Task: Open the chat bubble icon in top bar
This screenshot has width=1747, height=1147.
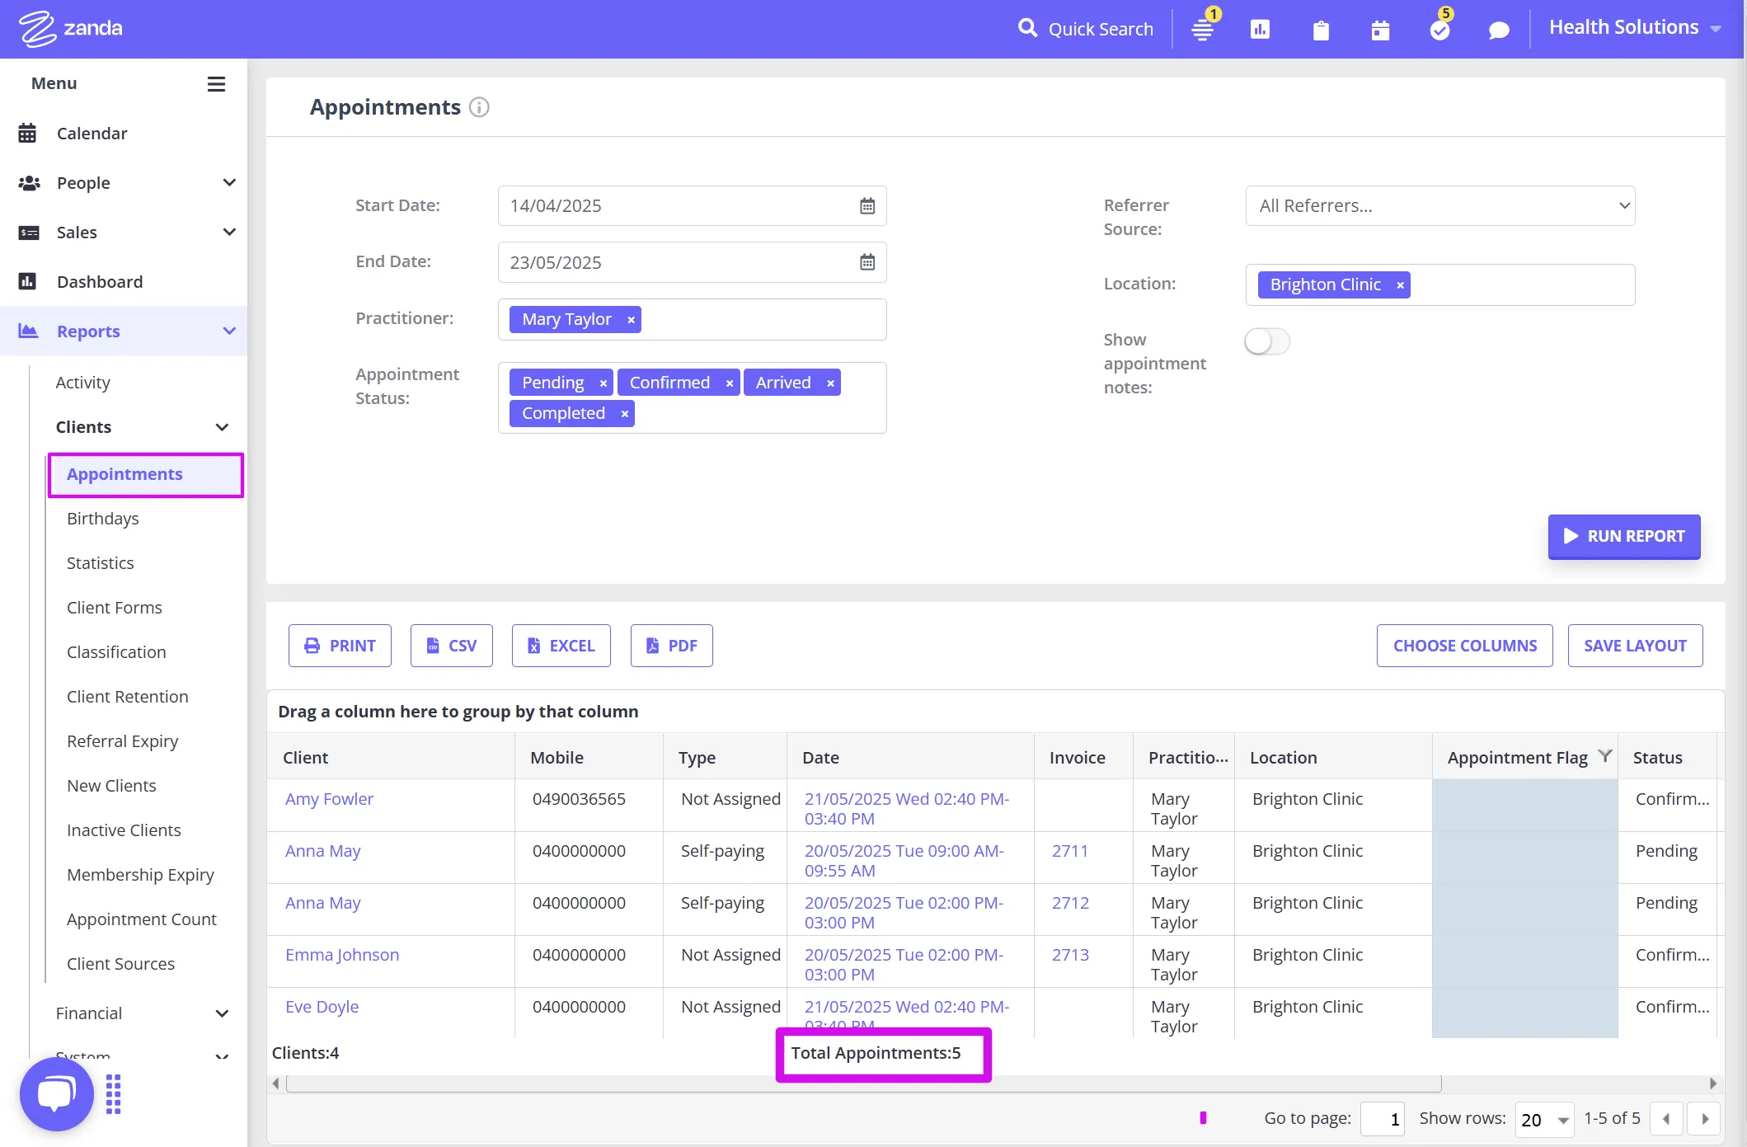Action: pyautogui.click(x=1499, y=29)
